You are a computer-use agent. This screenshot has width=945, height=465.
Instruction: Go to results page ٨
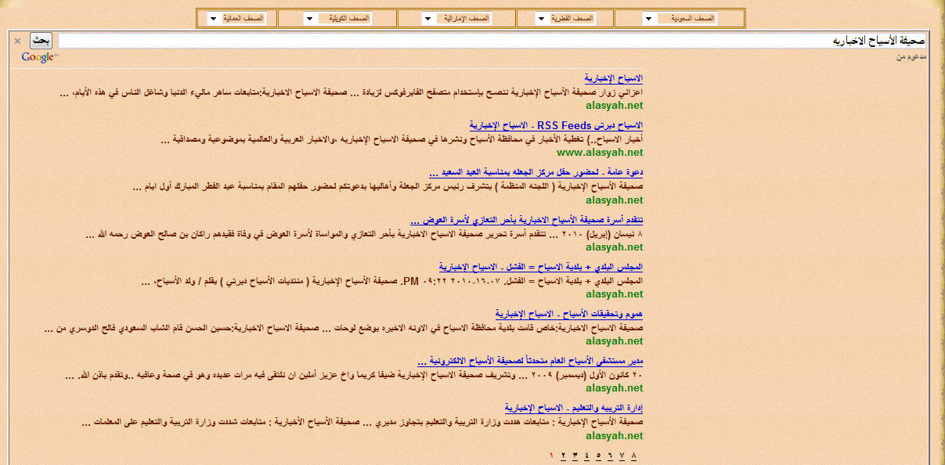(633, 456)
